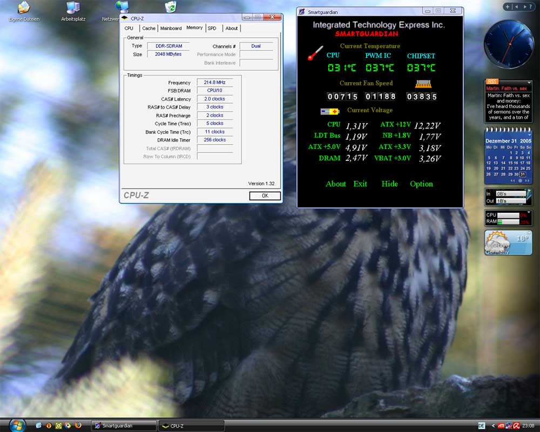
Task: Go to the previous sidebar page arrow
Action: point(517,6)
